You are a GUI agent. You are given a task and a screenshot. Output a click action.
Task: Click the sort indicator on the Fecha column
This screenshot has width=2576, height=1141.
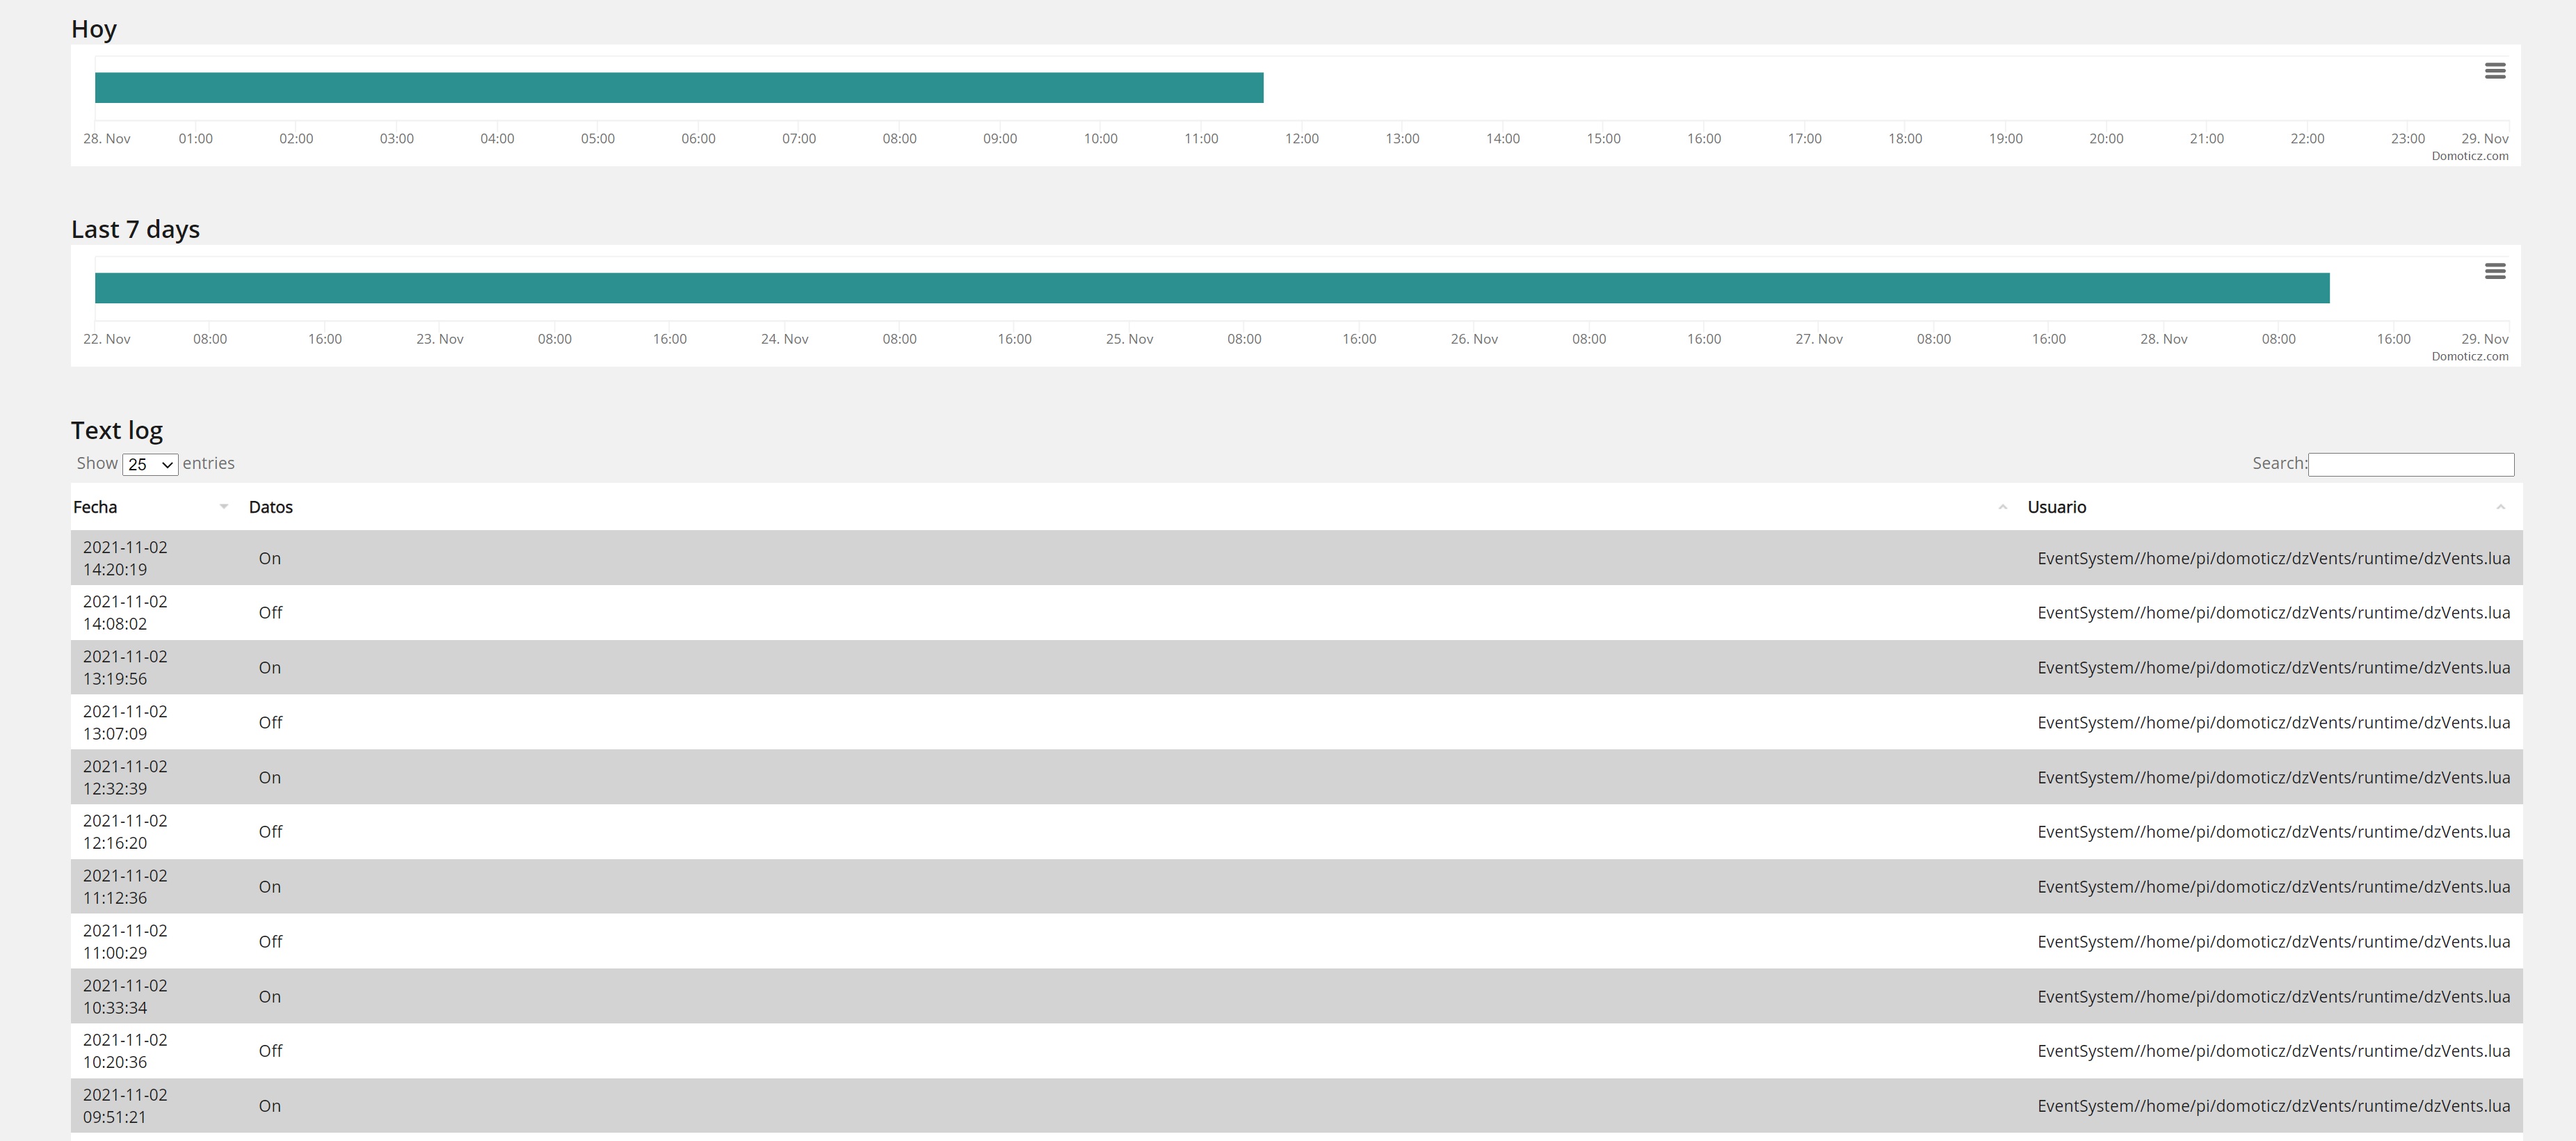[x=223, y=507]
